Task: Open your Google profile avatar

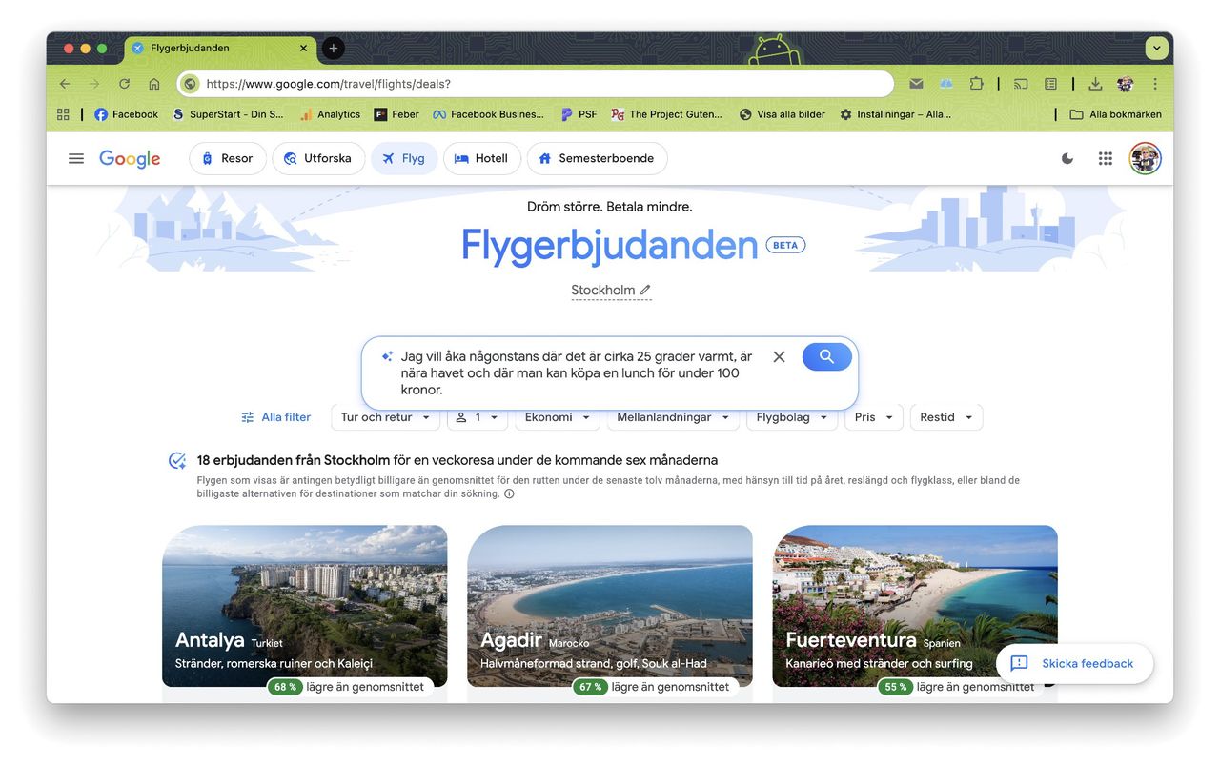Action: point(1144,158)
